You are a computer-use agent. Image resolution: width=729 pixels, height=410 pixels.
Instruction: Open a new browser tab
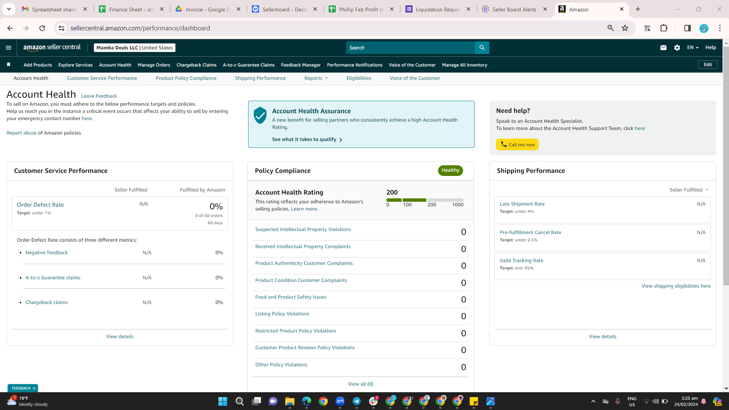[x=638, y=9]
